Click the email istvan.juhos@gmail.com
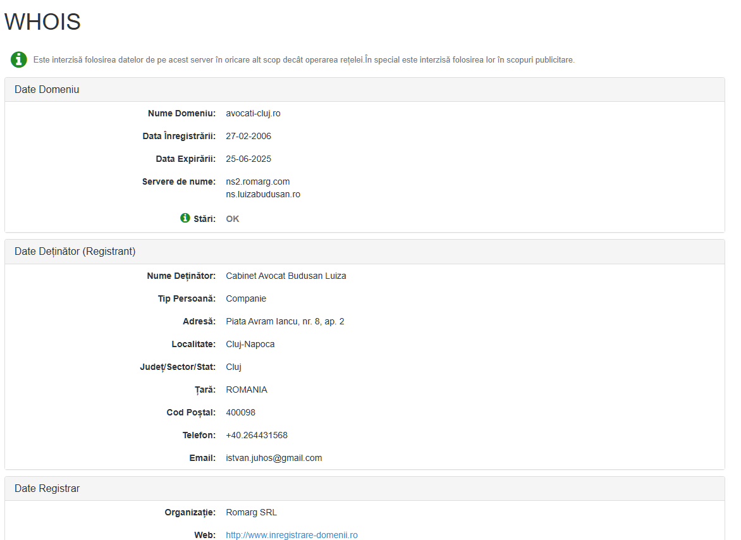The width and height of the screenshot is (741, 540). [x=274, y=458]
